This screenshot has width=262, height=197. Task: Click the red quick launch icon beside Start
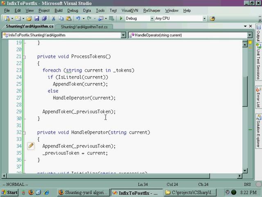click(x=23, y=192)
